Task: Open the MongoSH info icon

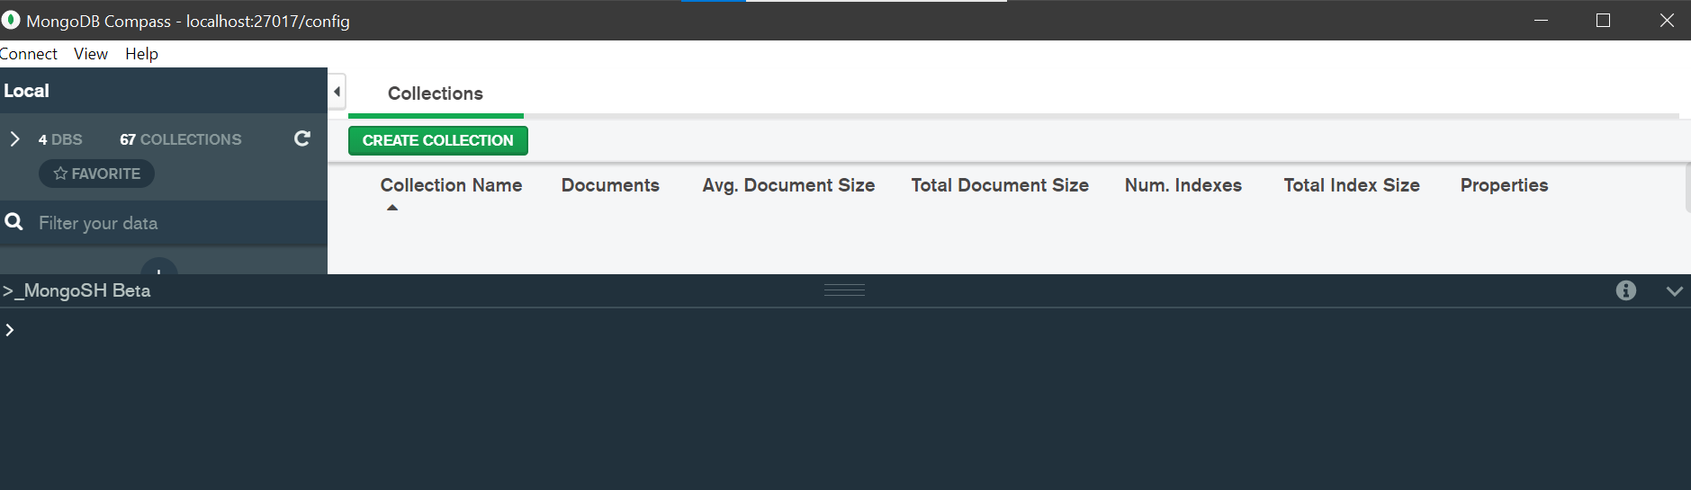Action: (1625, 290)
